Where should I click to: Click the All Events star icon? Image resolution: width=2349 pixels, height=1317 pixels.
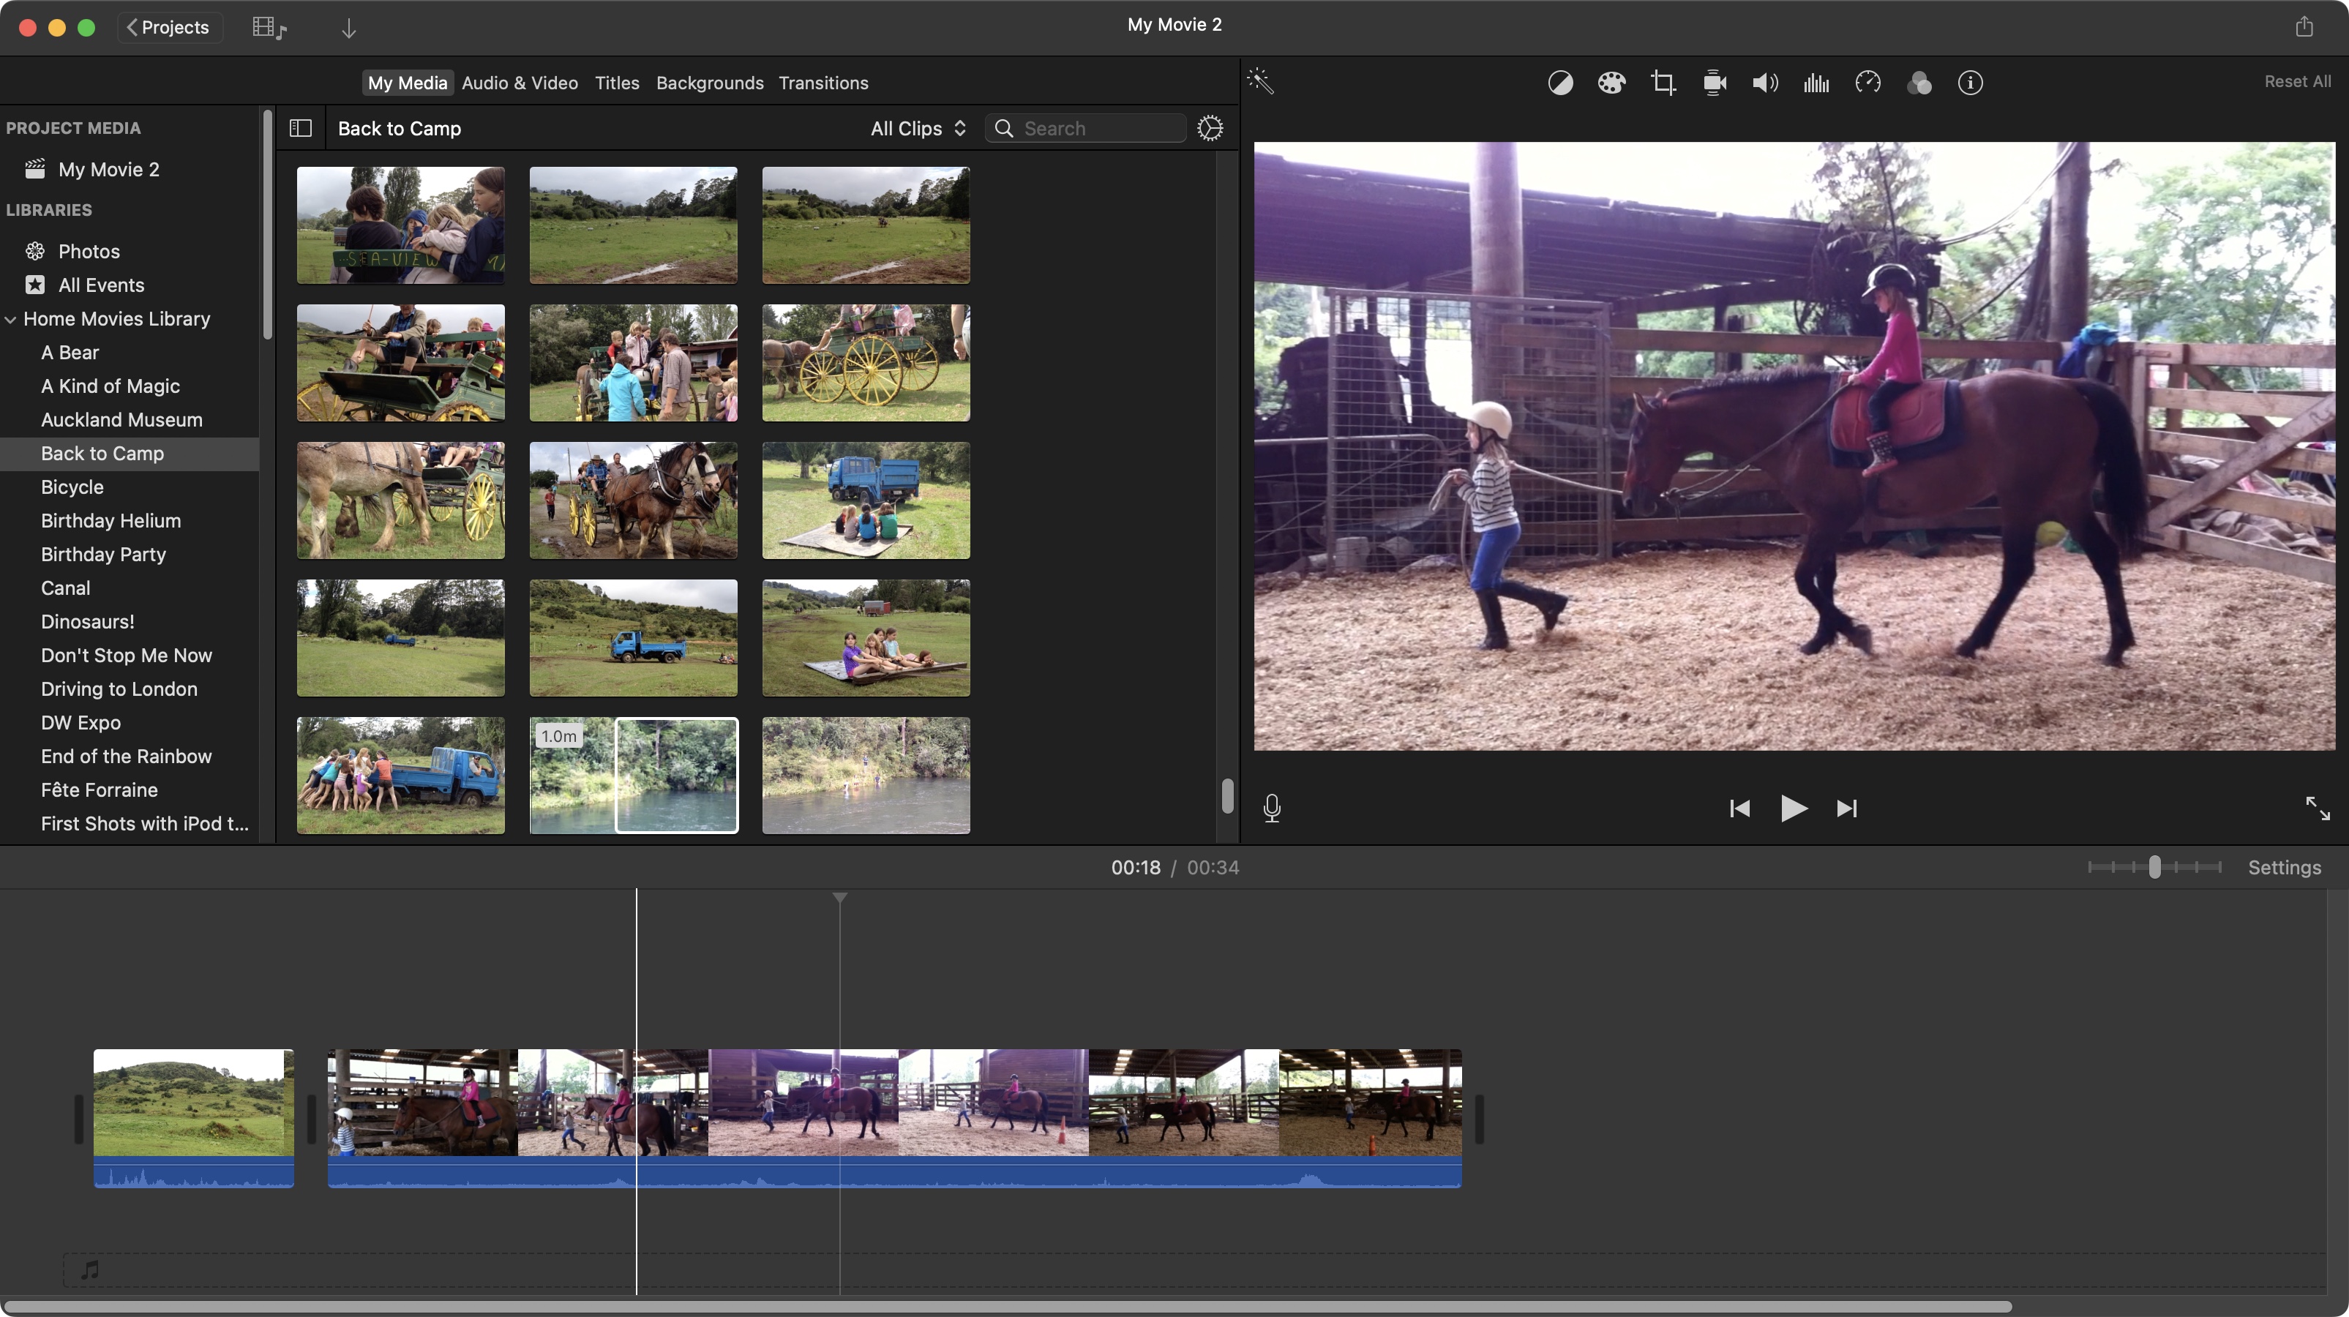tap(34, 285)
